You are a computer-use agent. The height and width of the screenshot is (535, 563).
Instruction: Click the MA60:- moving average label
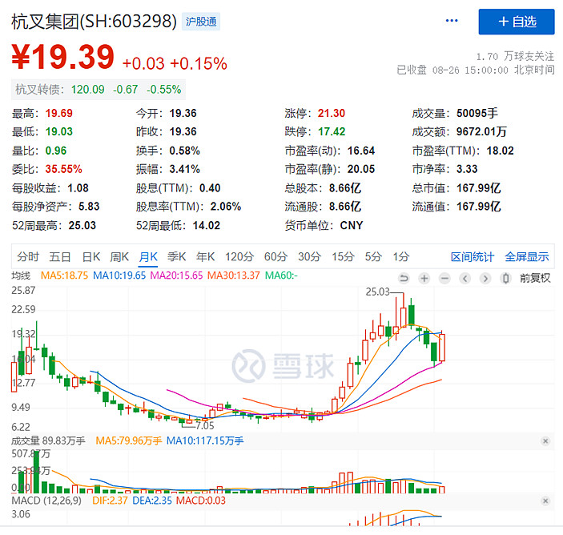[281, 276]
